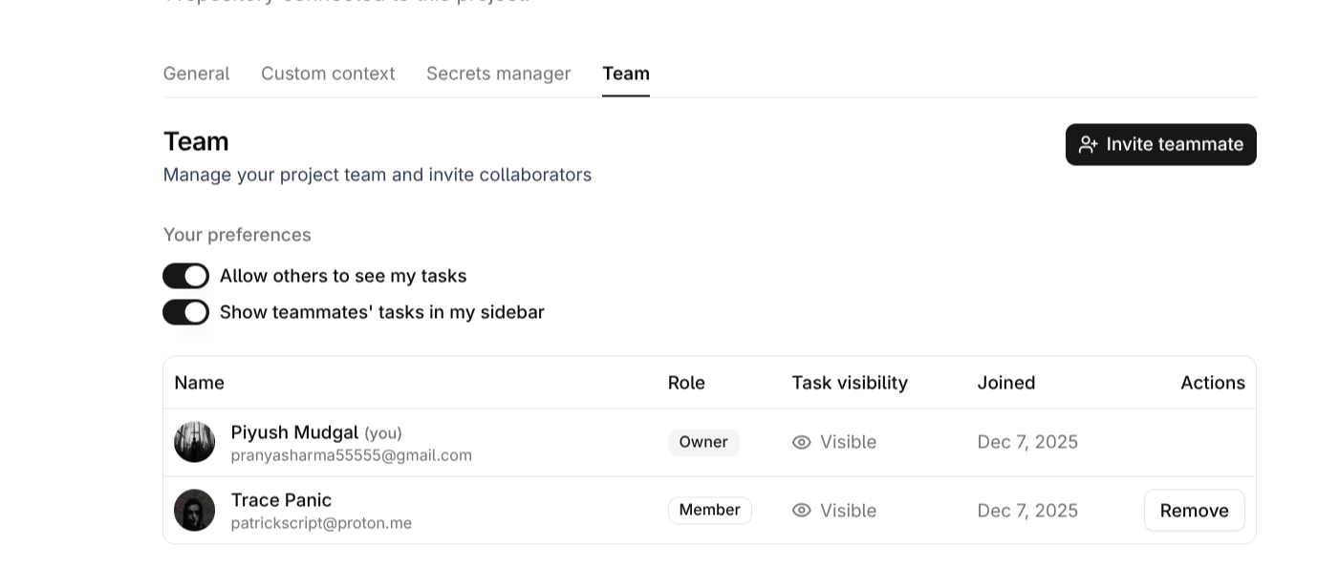Click Piyush Mudgal's profile avatar
The width and height of the screenshot is (1339, 567).
pyautogui.click(x=194, y=442)
